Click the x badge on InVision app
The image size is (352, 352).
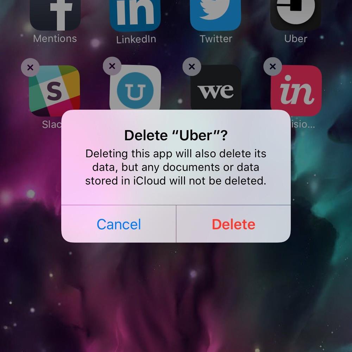tap(272, 67)
